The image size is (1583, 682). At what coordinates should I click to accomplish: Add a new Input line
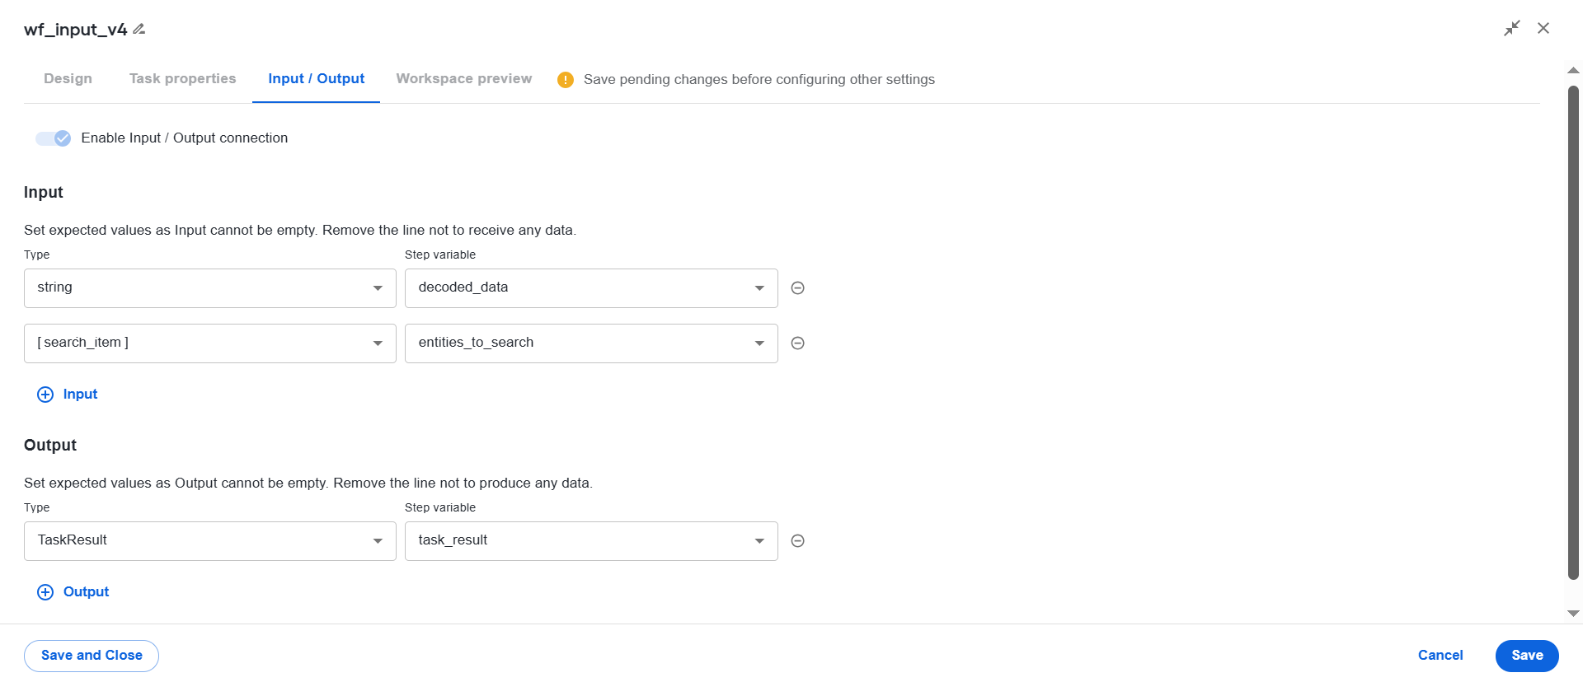pos(68,395)
